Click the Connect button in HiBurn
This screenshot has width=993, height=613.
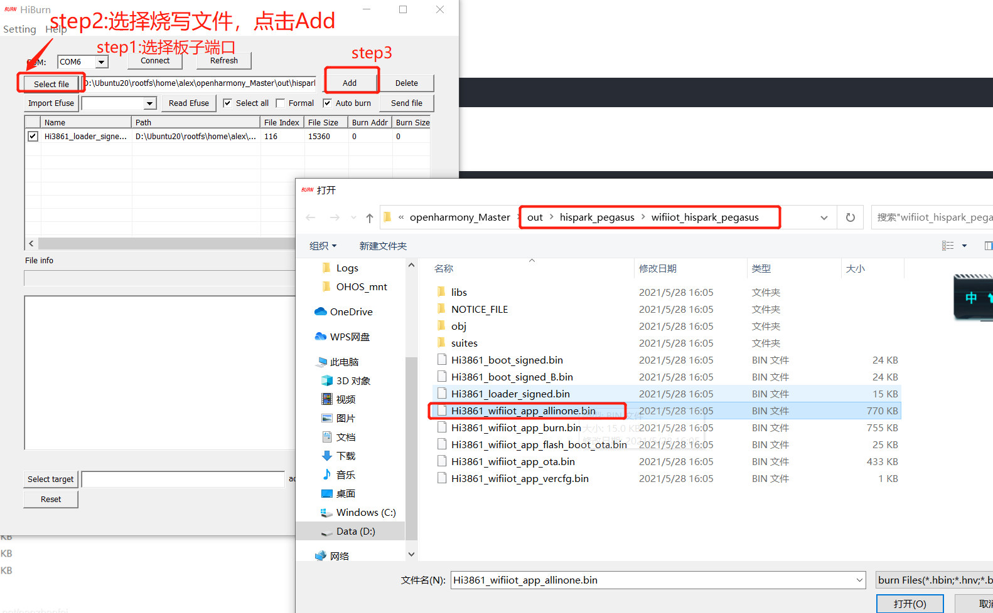click(155, 61)
